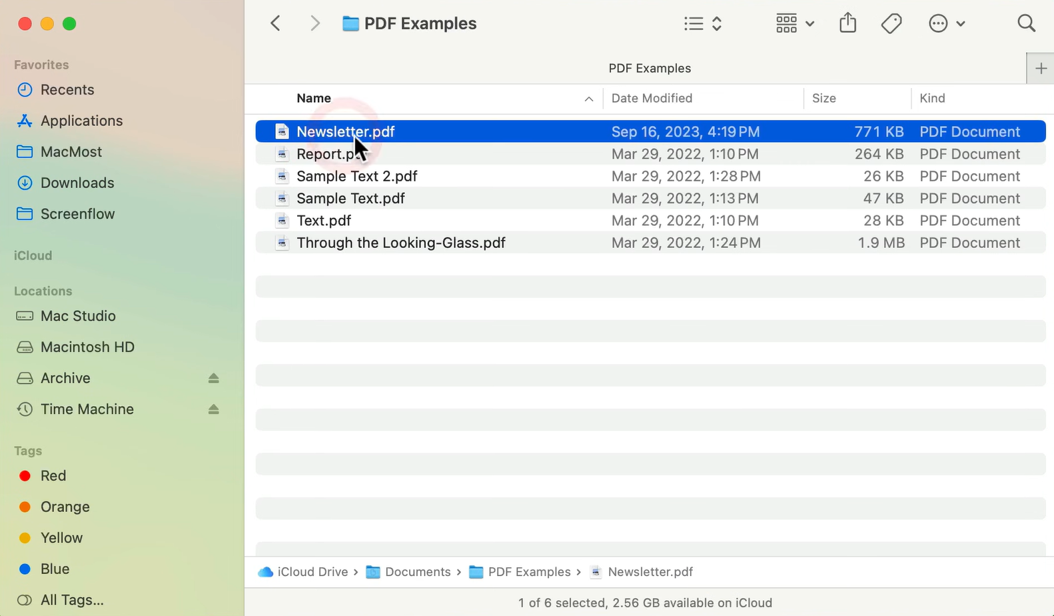The width and height of the screenshot is (1054, 616).
Task: Select Text.pdf in the list
Action: 650,221
